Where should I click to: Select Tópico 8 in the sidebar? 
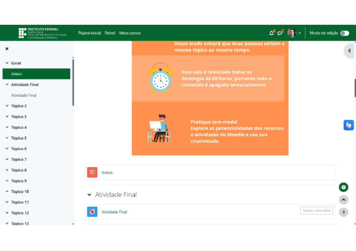click(19, 170)
